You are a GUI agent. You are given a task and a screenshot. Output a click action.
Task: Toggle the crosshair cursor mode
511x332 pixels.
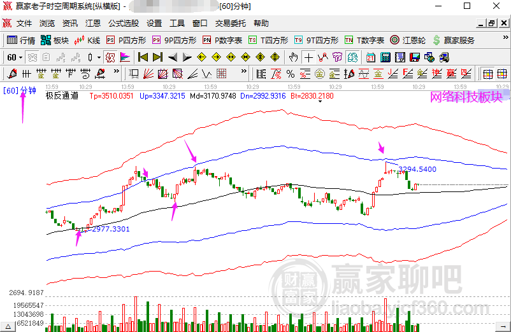(x=308, y=57)
